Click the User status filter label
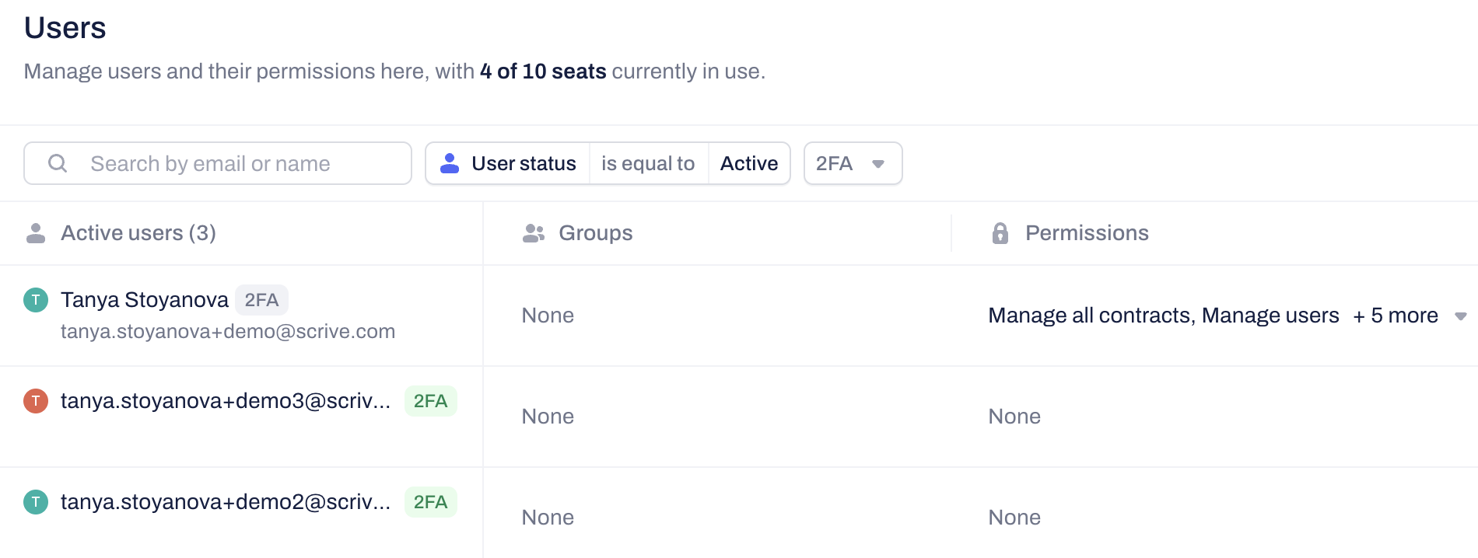 (524, 163)
